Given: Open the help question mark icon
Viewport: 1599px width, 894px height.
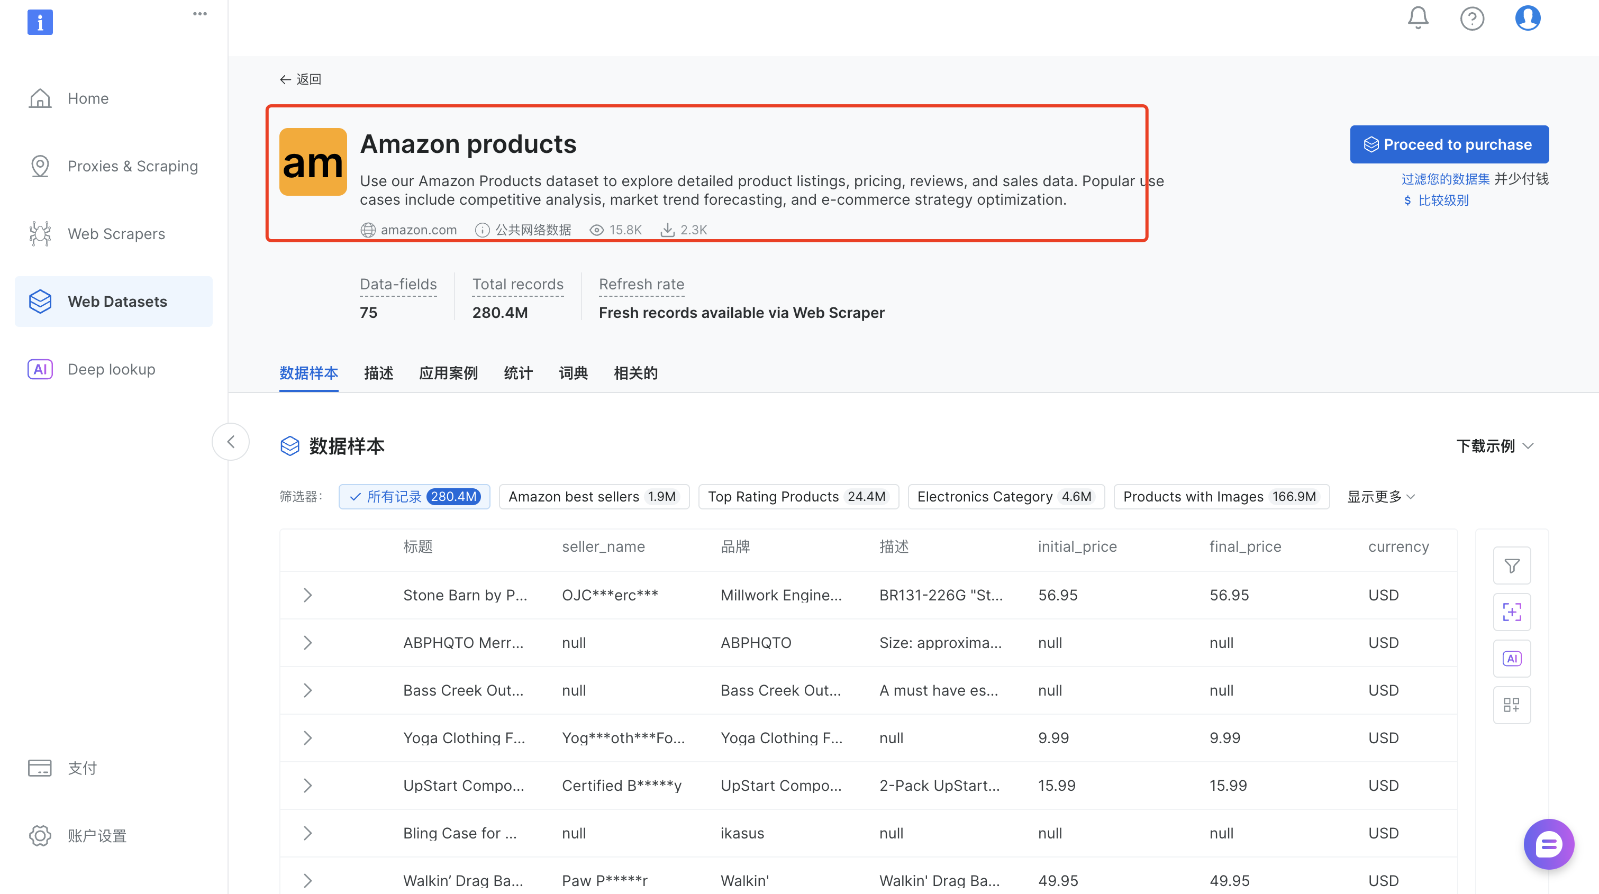Looking at the screenshot, I should click(x=1472, y=19).
